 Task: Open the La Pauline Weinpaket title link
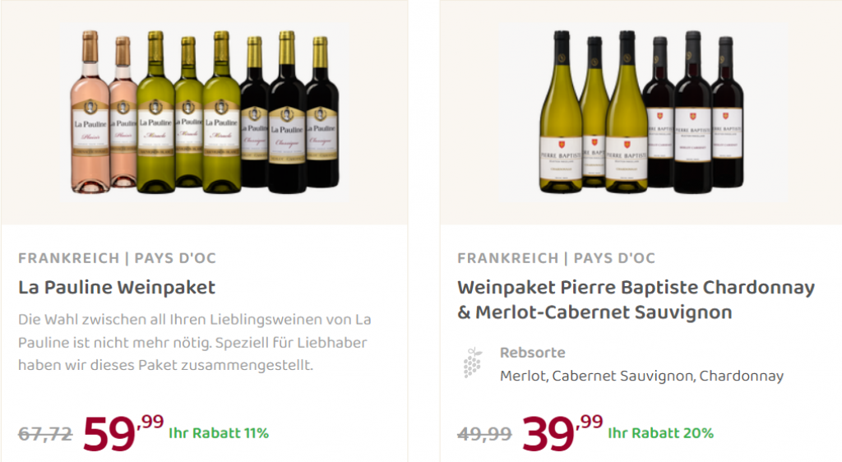pyautogui.click(x=117, y=288)
